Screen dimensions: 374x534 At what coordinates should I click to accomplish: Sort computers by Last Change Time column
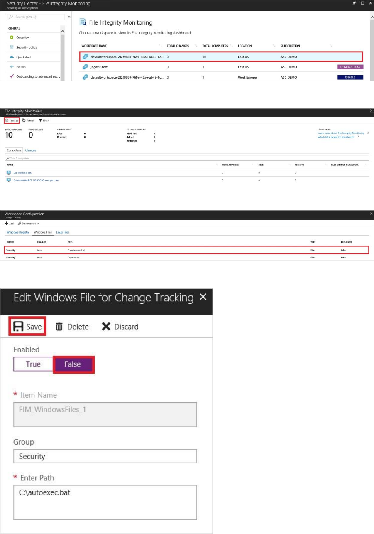click(345, 165)
